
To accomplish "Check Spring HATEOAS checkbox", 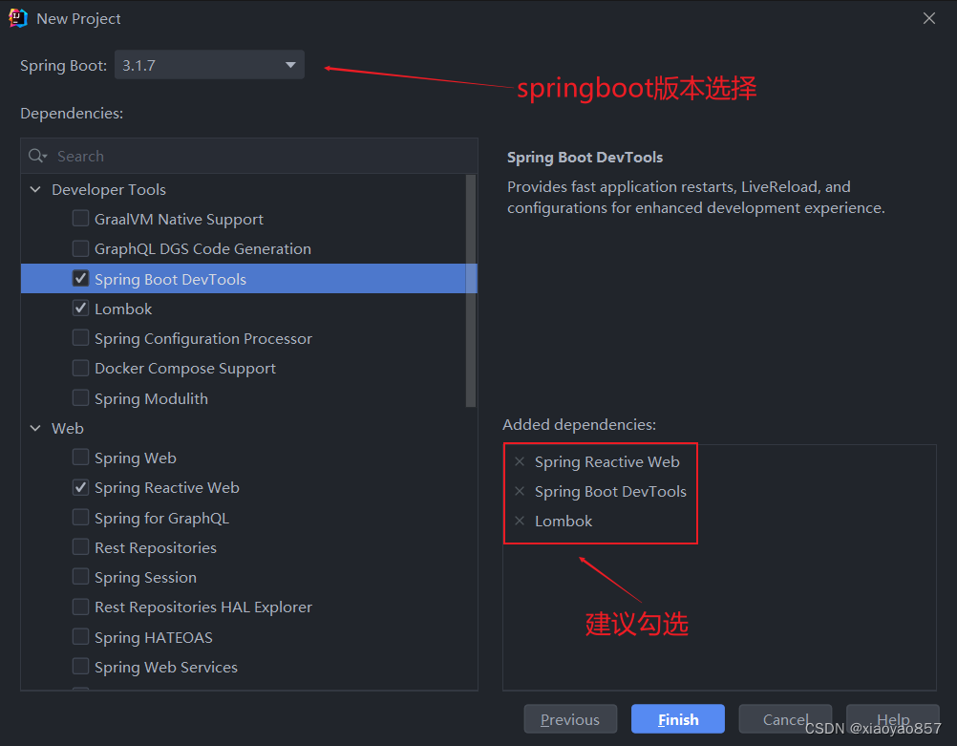I will click(x=80, y=636).
